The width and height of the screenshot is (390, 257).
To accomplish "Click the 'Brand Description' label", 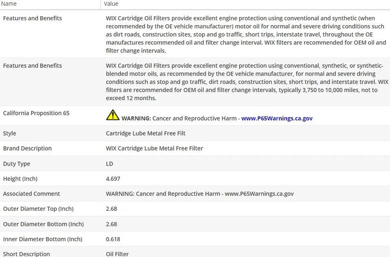I will [x=27, y=148].
